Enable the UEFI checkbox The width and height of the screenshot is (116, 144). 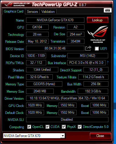97,48
